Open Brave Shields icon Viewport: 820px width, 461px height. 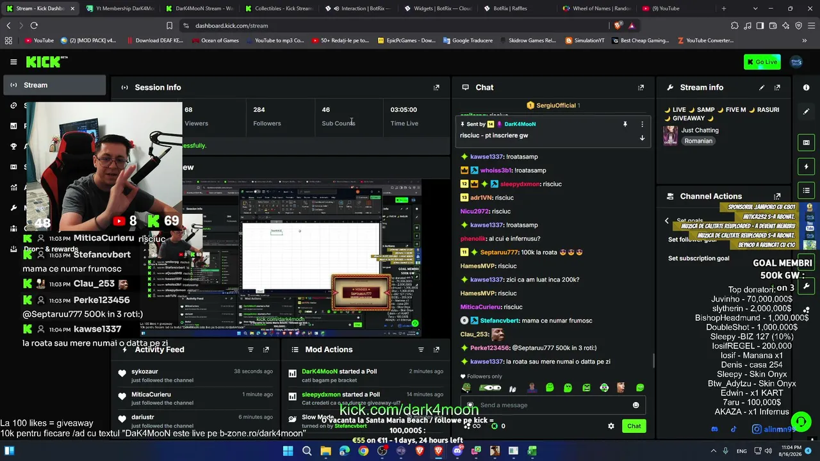[x=618, y=26]
